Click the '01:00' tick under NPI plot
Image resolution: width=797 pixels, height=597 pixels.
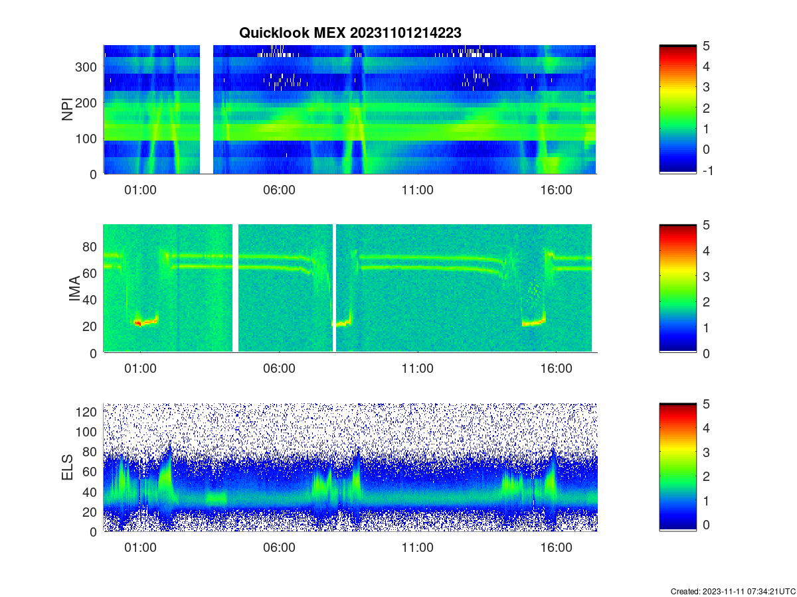point(141,190)
